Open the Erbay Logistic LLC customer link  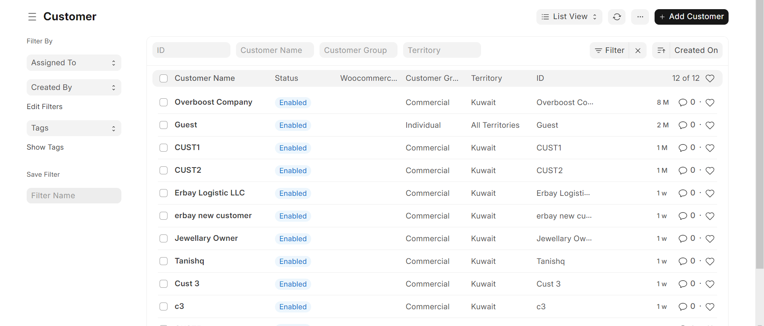coord(209,193)
